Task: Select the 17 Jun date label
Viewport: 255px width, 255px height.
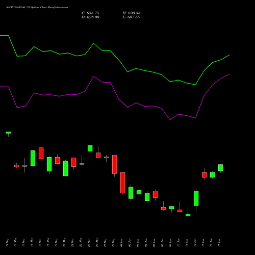Action: 219,243
